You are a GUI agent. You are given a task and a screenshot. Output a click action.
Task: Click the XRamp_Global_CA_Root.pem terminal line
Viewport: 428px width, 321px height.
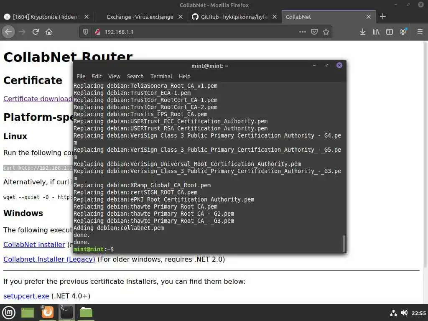142,185
